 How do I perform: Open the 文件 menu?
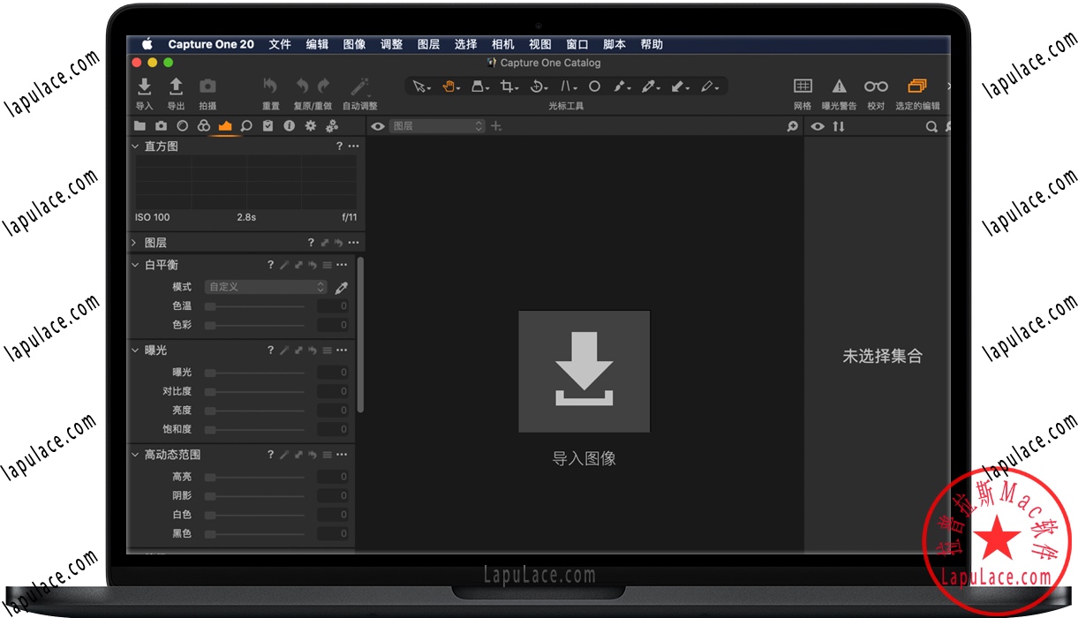[x=280, y=44]
